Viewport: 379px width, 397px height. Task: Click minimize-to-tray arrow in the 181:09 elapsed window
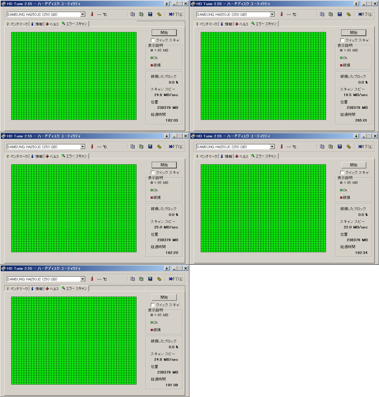167,268
